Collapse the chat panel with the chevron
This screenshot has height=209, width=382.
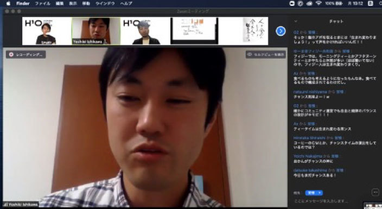tap(296, 21)
